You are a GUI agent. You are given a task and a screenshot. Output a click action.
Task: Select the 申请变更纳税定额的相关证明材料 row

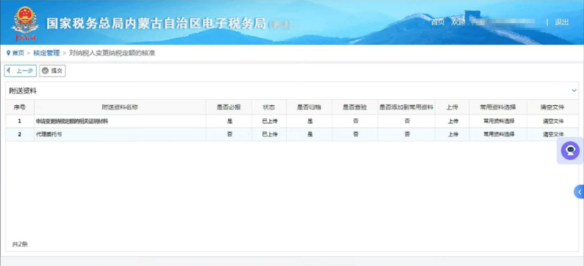click(72, 121)
